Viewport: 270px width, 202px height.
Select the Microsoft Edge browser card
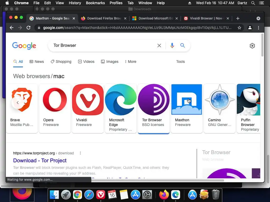(121, 108)
